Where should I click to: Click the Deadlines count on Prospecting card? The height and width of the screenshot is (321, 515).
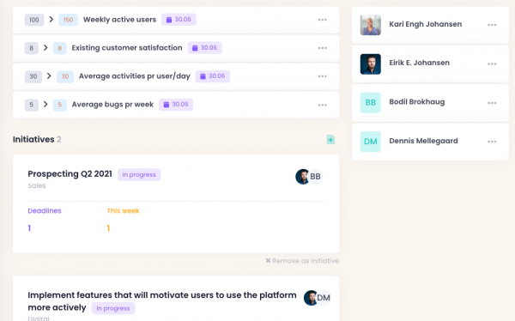pyautogui.click(x=29, y=228)
